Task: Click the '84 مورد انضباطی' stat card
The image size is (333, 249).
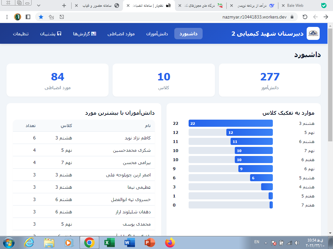Action: point(58,80)
